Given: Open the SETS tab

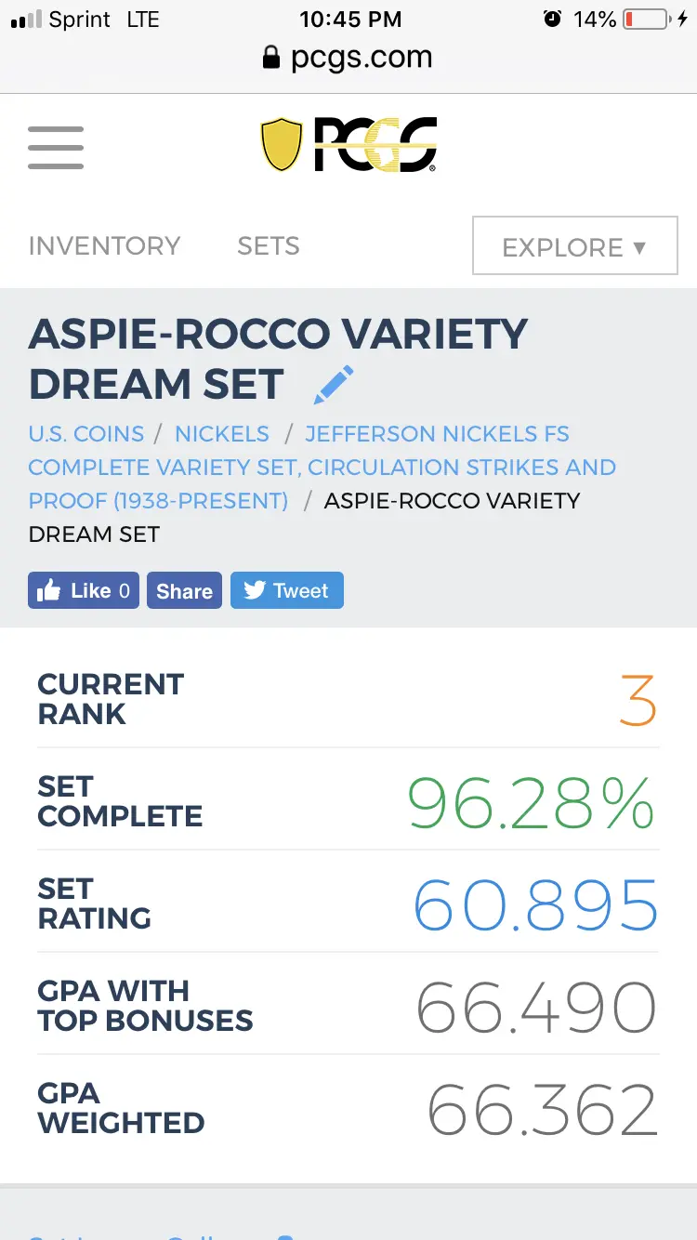Looking at the screenshot, I should click(269, 246).
